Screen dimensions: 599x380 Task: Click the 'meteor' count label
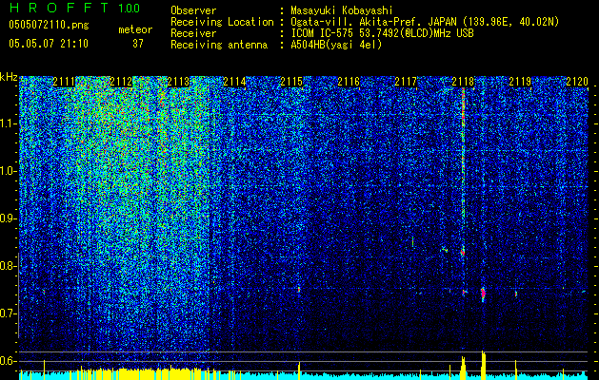tap(135, 29)
